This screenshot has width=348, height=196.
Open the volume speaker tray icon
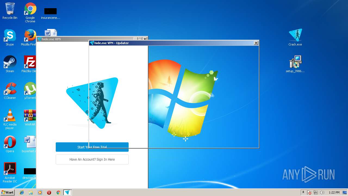click(322, 192)
